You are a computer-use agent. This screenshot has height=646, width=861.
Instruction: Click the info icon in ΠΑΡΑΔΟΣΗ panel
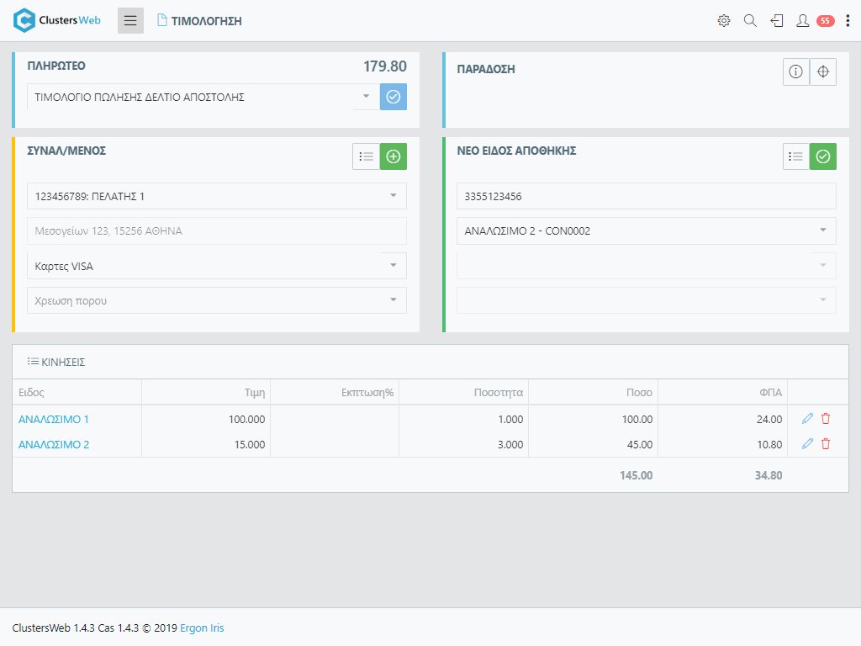pos(795,72)
